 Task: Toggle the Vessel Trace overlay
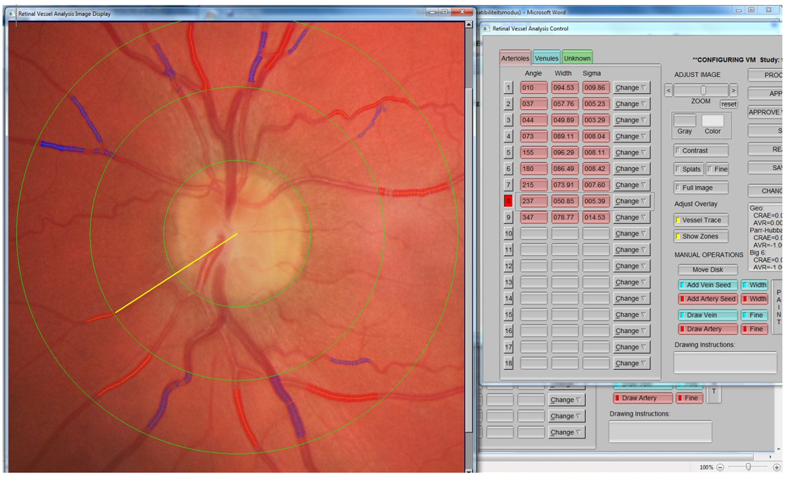pos(700,220)
